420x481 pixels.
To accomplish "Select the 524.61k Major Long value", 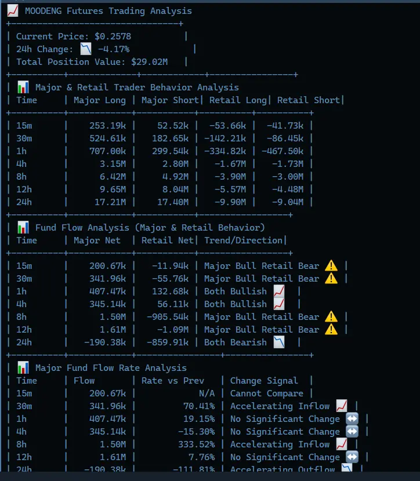I will tap(108, 139).
